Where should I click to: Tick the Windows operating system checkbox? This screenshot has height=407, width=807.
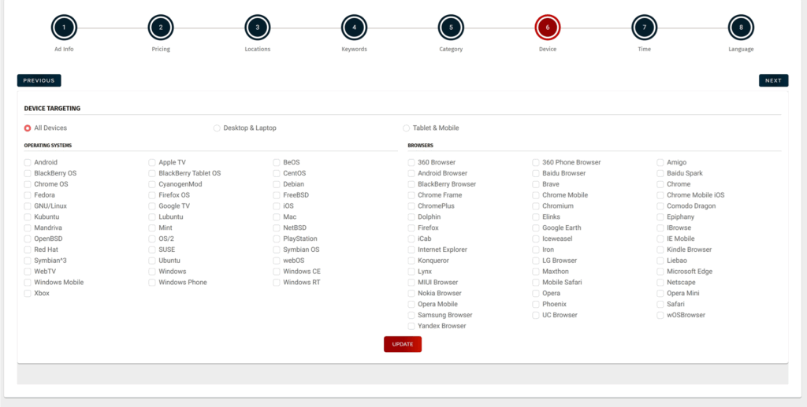pos(153,272)
